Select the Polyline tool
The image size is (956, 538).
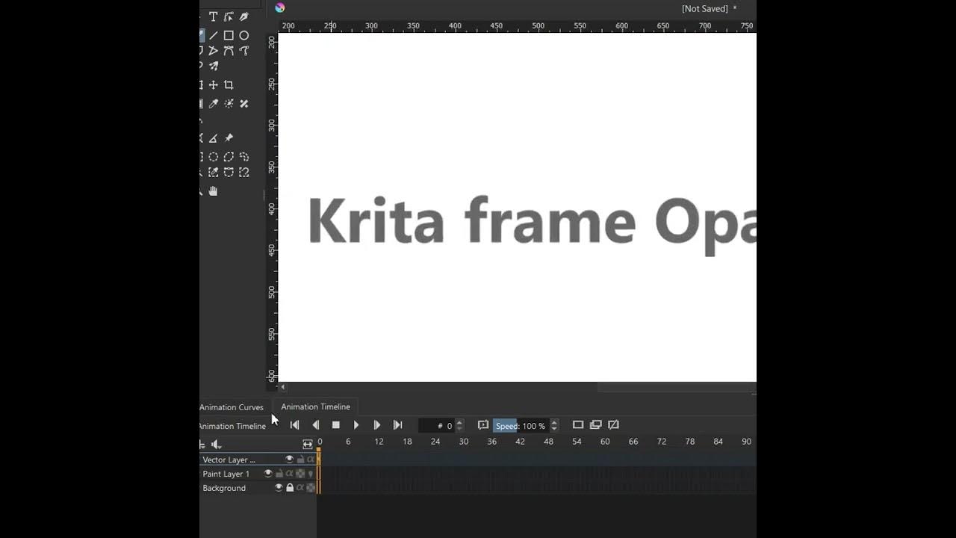[213, 51]
